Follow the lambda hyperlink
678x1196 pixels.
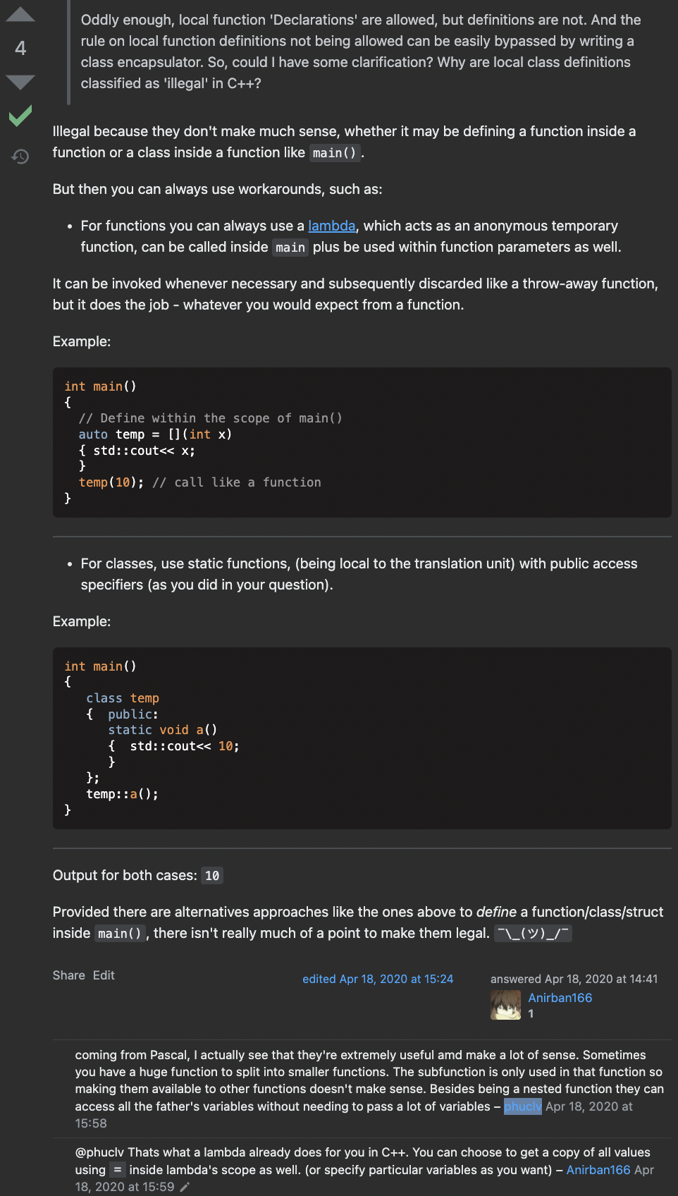point(331,226)
